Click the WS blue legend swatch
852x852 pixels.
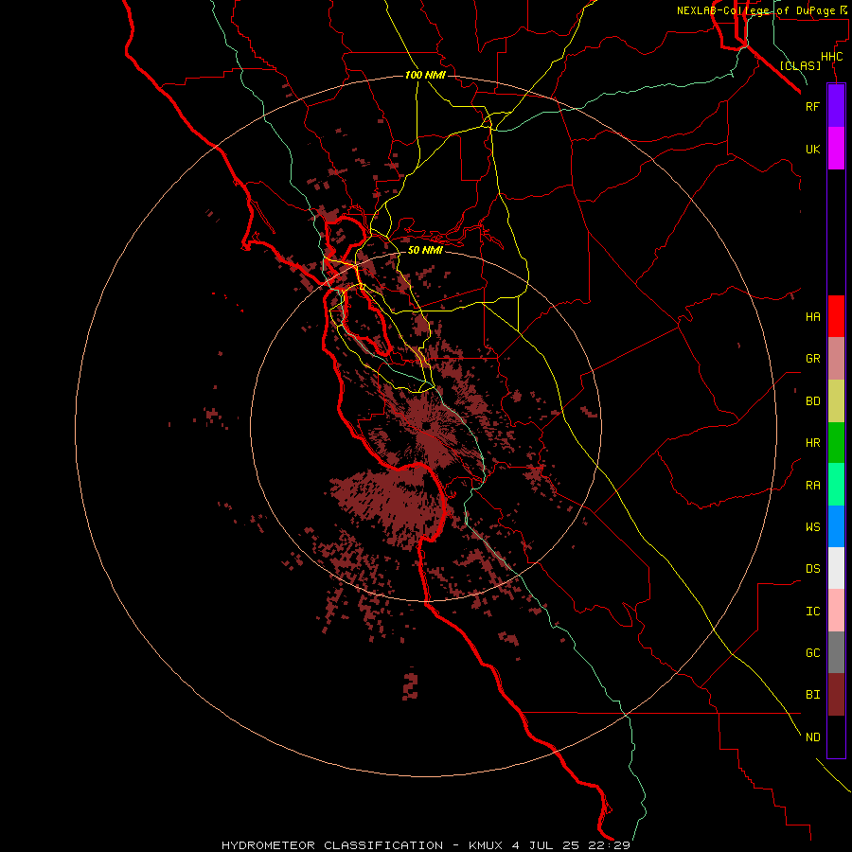(836, 526)
